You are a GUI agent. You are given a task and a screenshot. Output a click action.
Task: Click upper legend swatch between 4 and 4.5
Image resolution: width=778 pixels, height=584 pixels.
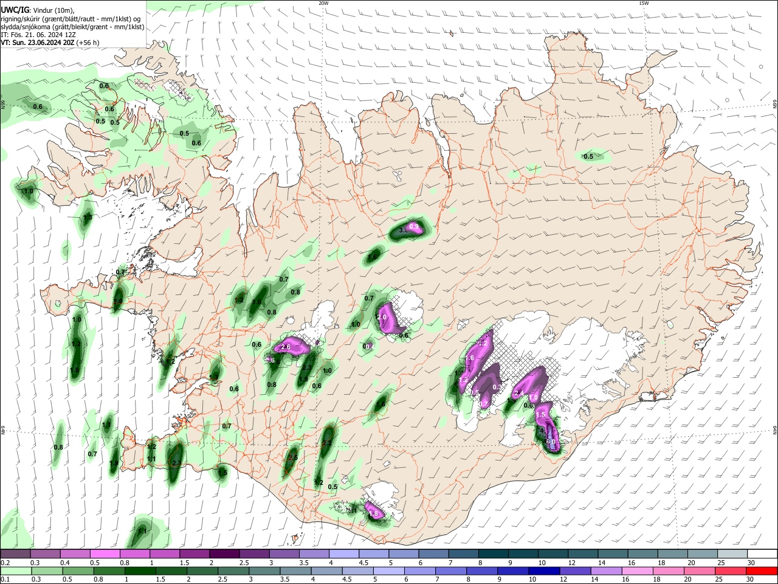(x=344, y=554)
